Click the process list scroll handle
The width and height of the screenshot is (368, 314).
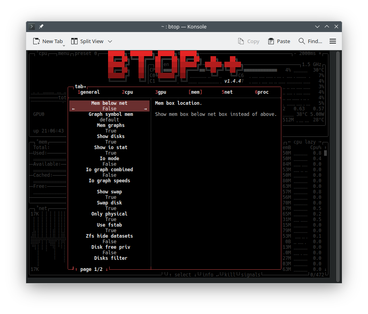point(326,153)
